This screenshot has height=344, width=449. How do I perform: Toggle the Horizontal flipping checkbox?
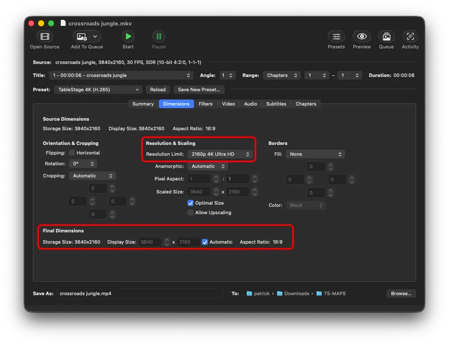tap(72, 153)
